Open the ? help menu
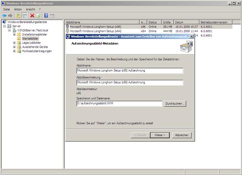Image resolution: width=242 pixels, height=175 pixels. pyautogui.click(x=40, y=9)
